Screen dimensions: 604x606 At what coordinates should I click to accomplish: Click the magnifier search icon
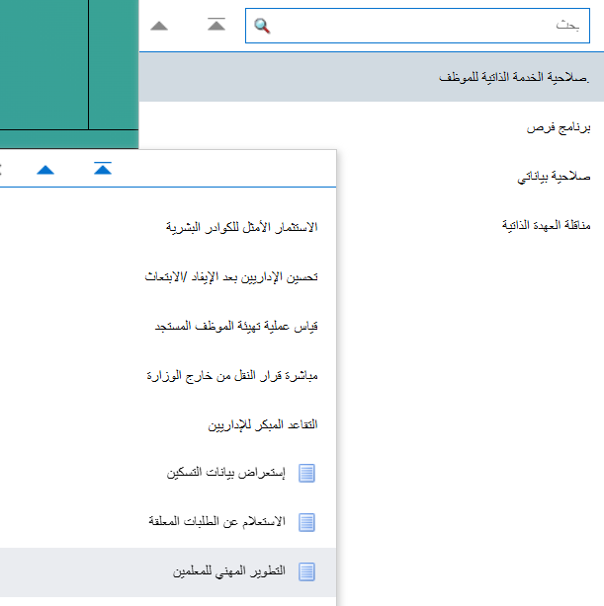(262, 26)
